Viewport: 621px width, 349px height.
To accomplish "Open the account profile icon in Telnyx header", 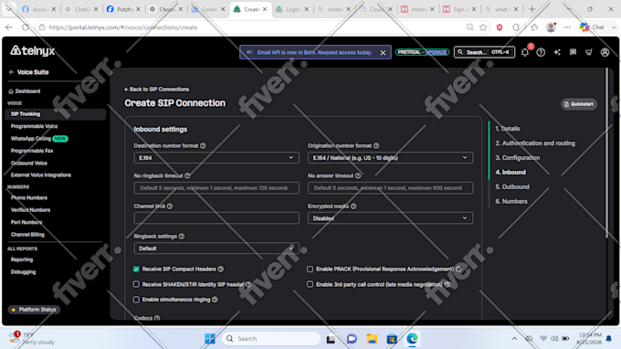I will point(605,52).
